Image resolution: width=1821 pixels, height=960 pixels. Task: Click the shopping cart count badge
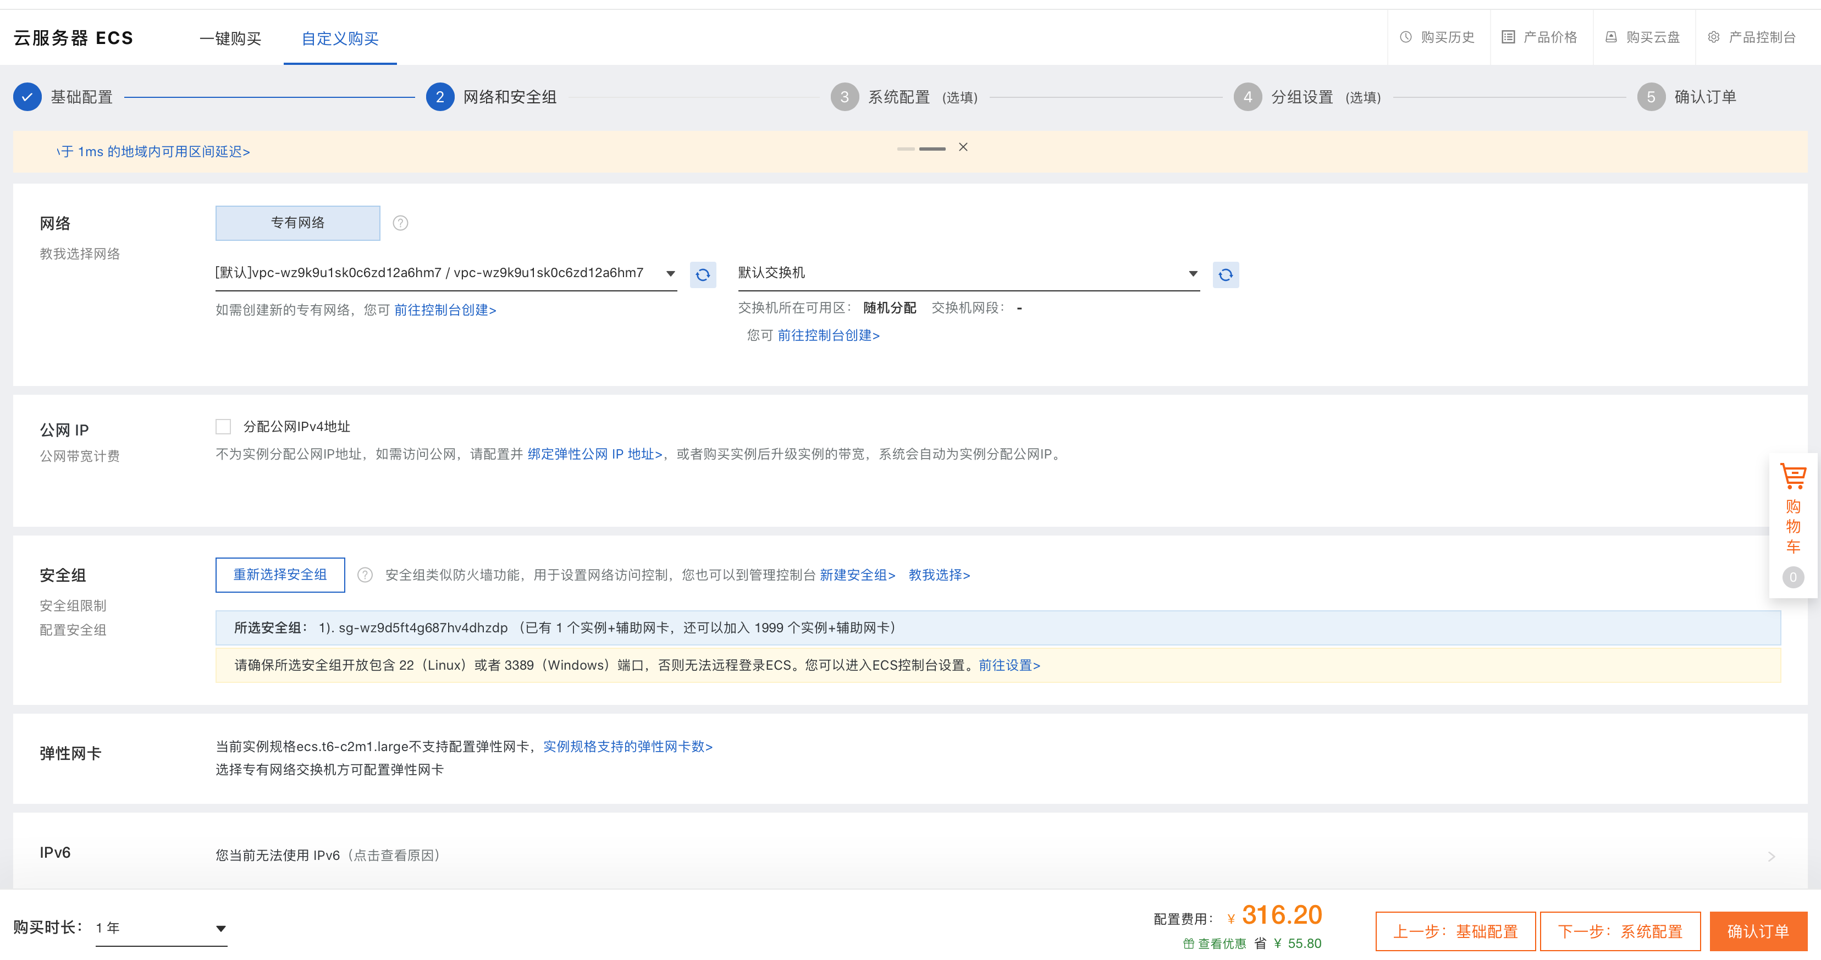coord(1793,577)
